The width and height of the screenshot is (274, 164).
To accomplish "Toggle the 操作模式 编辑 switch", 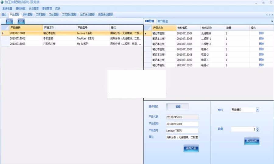I will point(177,107).
